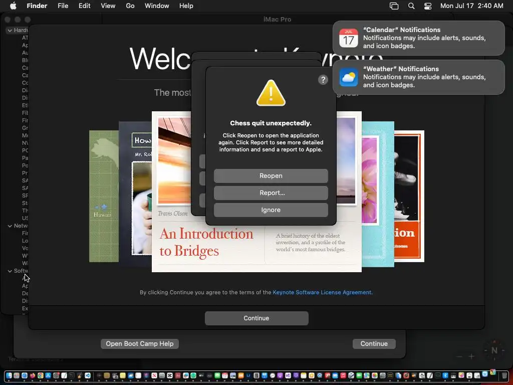The width and height of the screenshot is (513, 385).
Task: Click the Reopen button in Chess crash dialog
Action: pyautogui.click(x=271, y=176)
